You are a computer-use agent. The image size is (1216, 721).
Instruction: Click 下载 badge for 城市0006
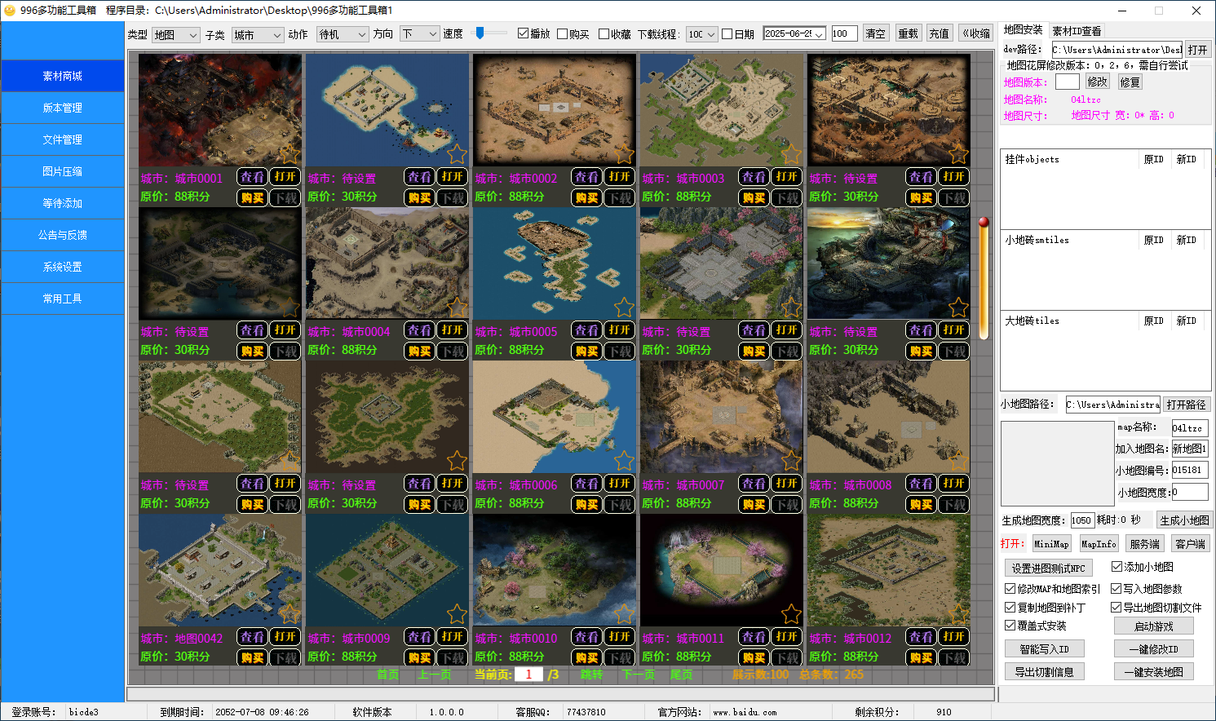(620, 504)
